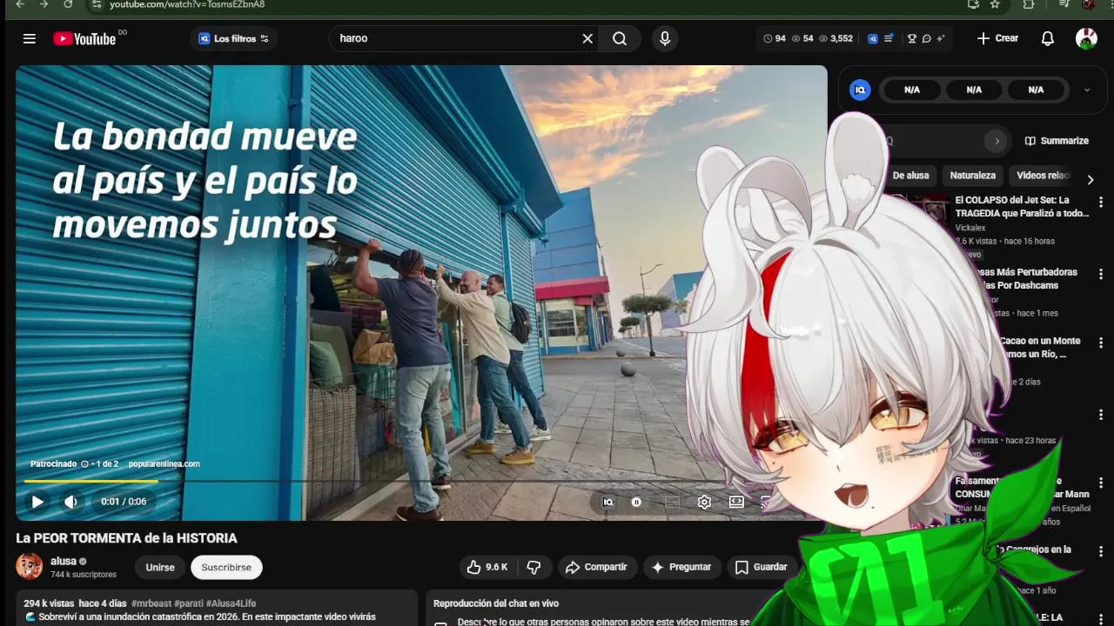Open the alusa channel name link

tap(63, 561)
